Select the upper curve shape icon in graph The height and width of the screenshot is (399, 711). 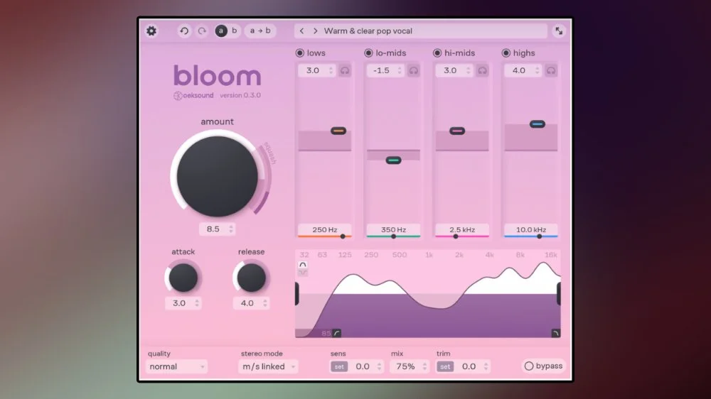click(303, 265)
